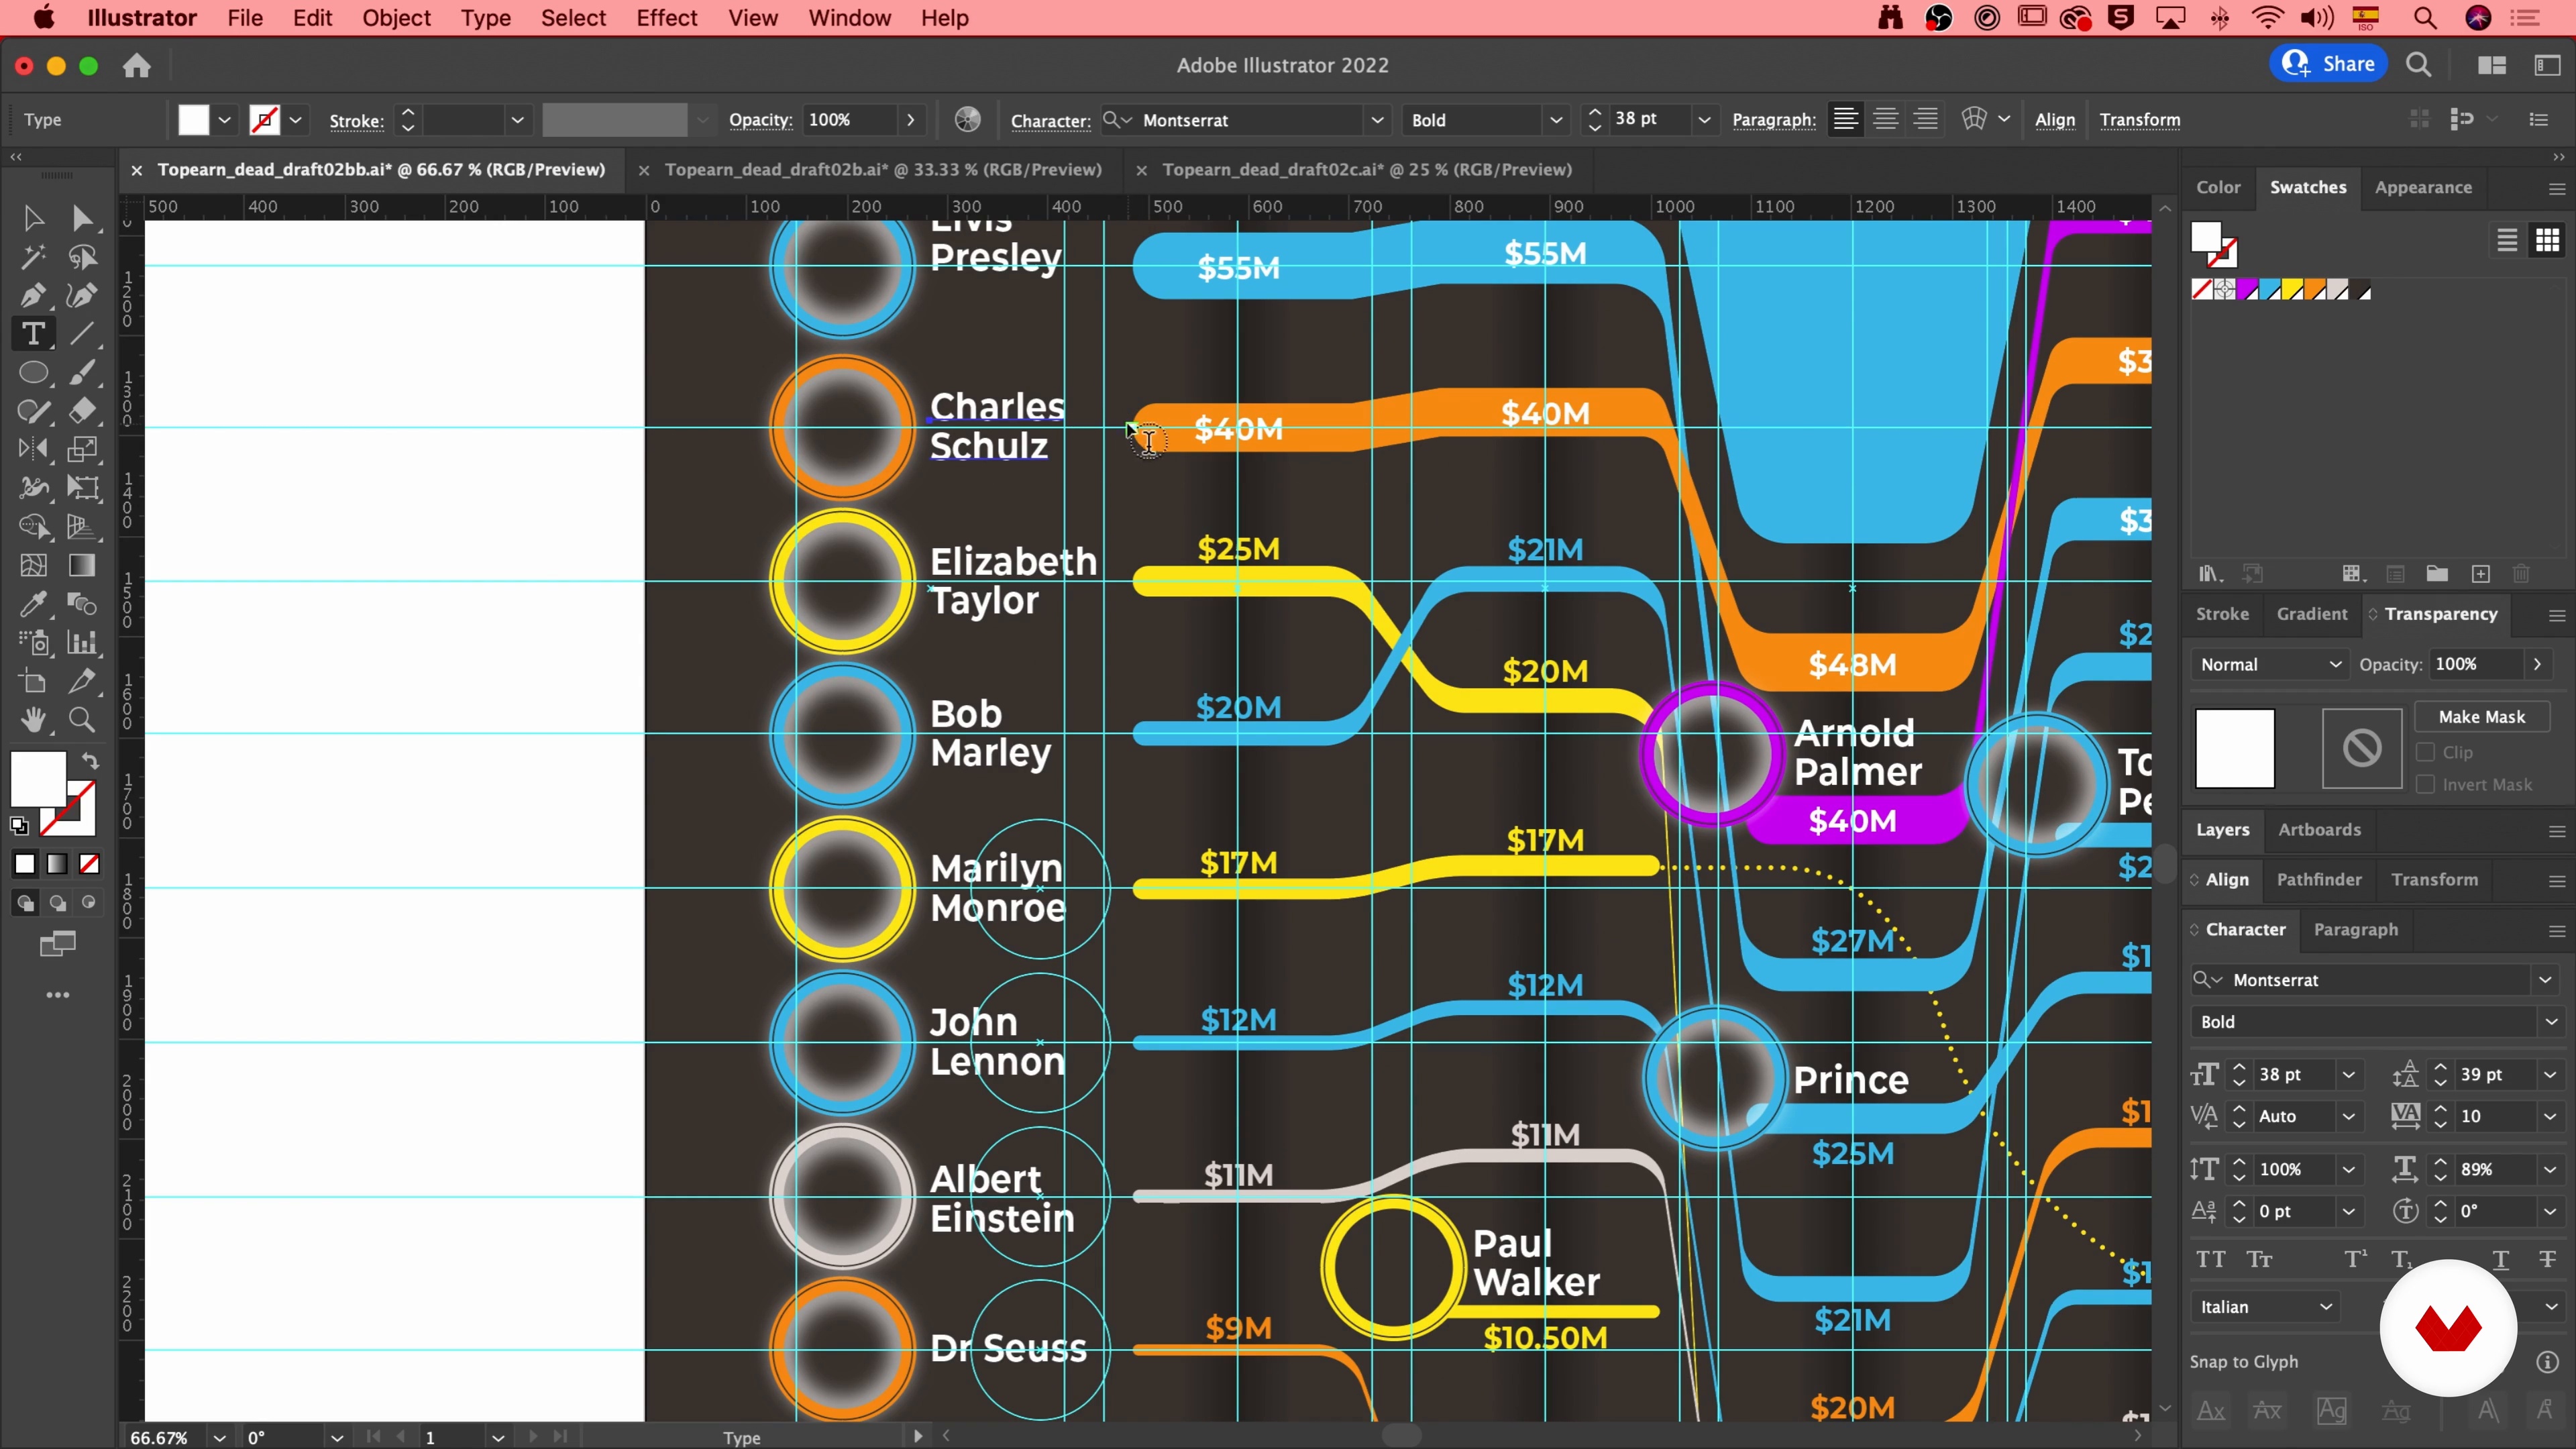The width and height of the screenshot is (2576, 1449).
Task: Toggle Strikethrough text style
Action: (2547, 1259)
